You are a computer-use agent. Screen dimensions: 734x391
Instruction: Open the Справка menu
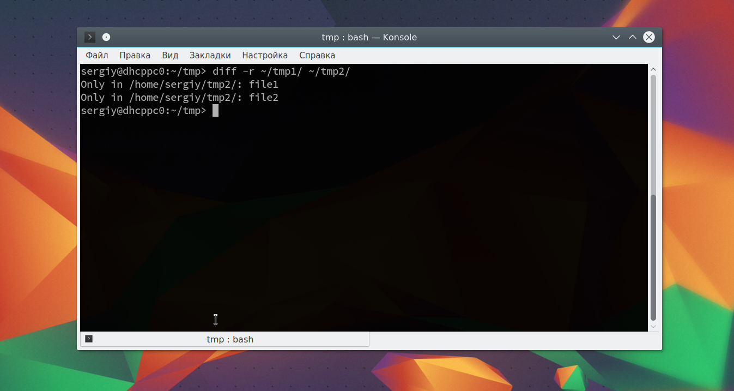(317, 55)
